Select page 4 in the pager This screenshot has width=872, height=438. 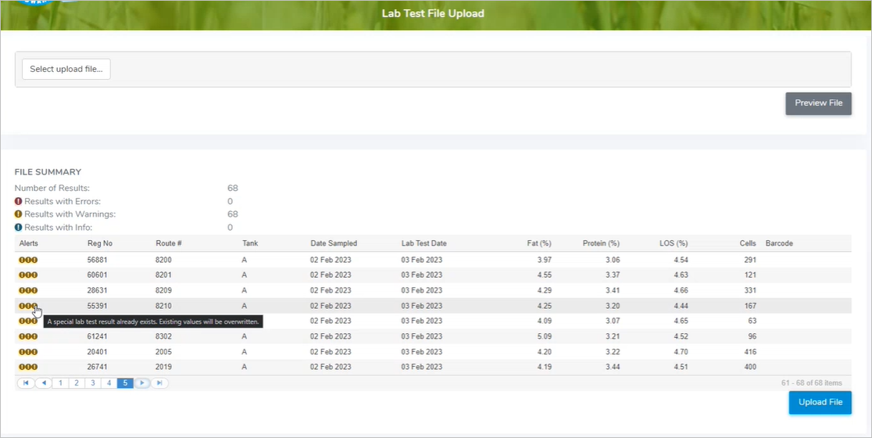[x=109, y=383]
